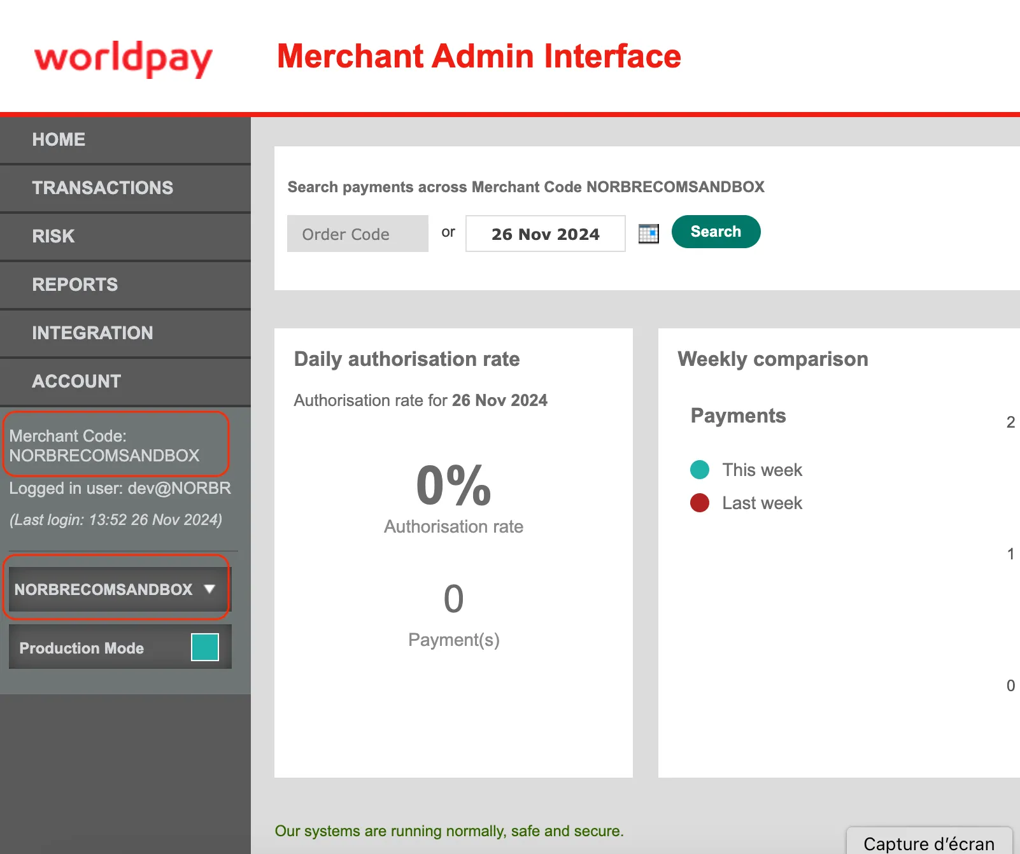Click the Capture d'écran button
The image size is (1020, 854).
click(929, 843)
